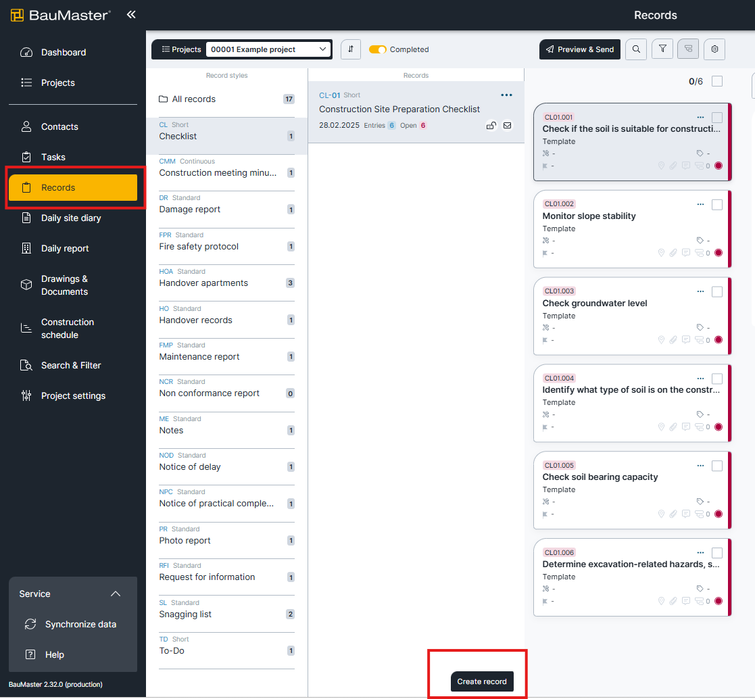Click the lock icon on record CL-01
The height and width of the screenshot is (699, 755).
point(491,126)
